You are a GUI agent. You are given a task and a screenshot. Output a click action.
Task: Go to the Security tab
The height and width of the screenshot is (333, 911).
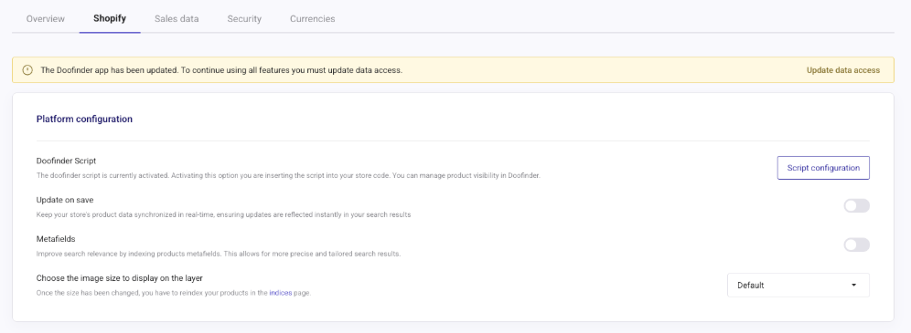click(x=244, y=18)
